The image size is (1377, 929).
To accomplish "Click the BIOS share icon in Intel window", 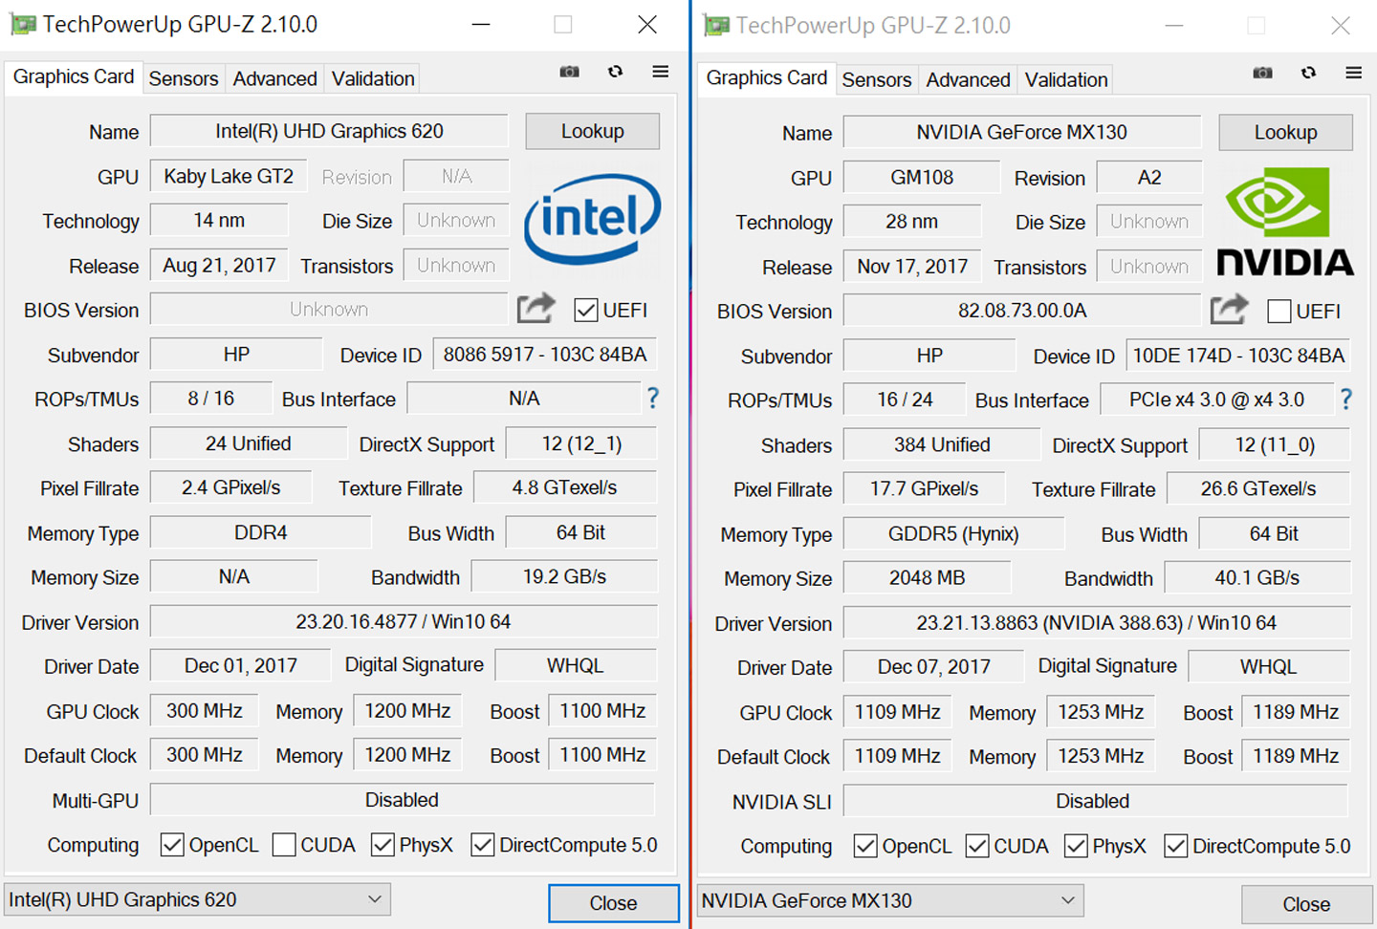I will pos(535,309).
